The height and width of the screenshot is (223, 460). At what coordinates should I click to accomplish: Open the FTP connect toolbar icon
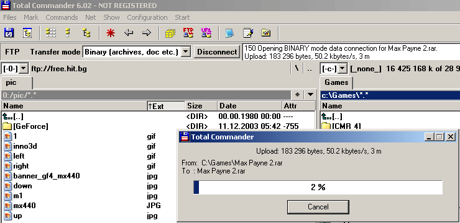tap(188, 33)
